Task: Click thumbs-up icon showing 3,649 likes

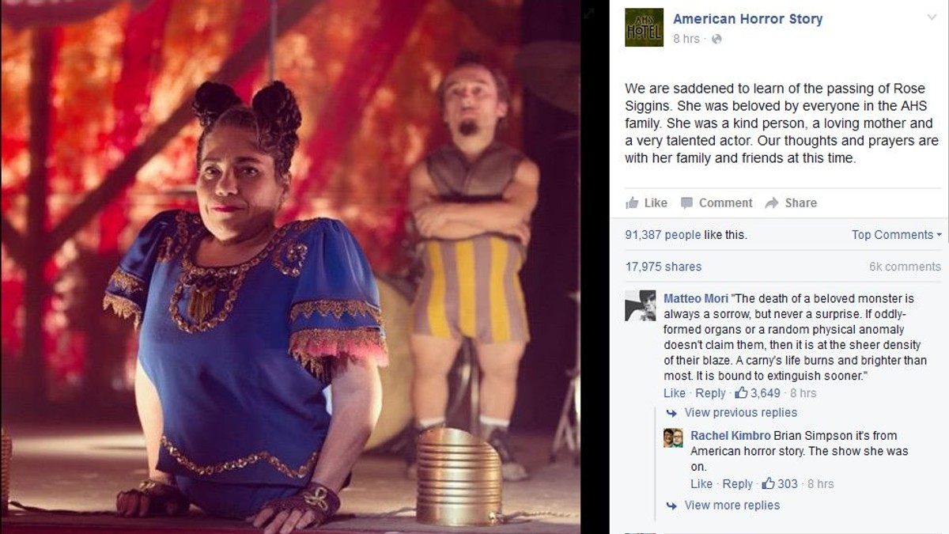Action: coord(741,392)
